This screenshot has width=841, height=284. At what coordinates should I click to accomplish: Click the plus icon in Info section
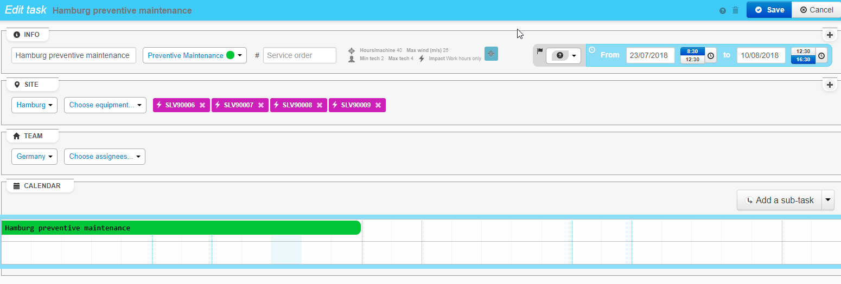[x=829, y=35]
